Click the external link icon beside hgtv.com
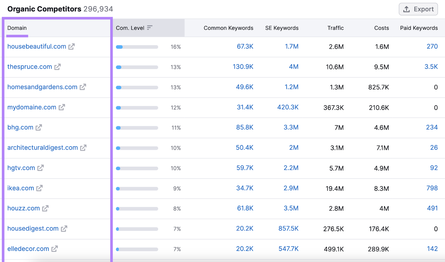The image size is (445, 262). tap(40, 168)
